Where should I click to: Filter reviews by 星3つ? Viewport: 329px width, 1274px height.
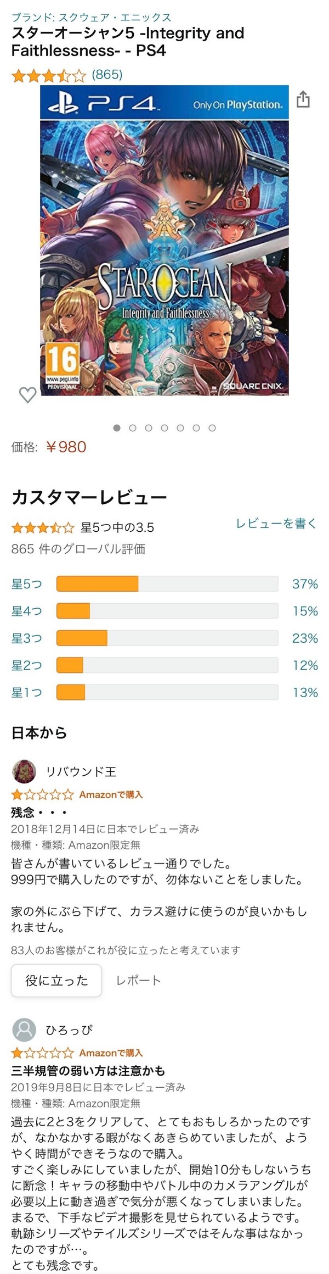[x=164, y=638]
